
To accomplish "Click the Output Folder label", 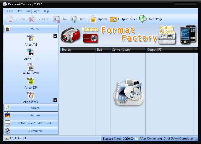I will tap(127, 19).
